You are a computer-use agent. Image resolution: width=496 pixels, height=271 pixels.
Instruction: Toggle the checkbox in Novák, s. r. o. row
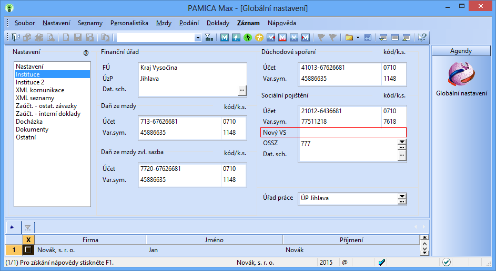[28, 250]
